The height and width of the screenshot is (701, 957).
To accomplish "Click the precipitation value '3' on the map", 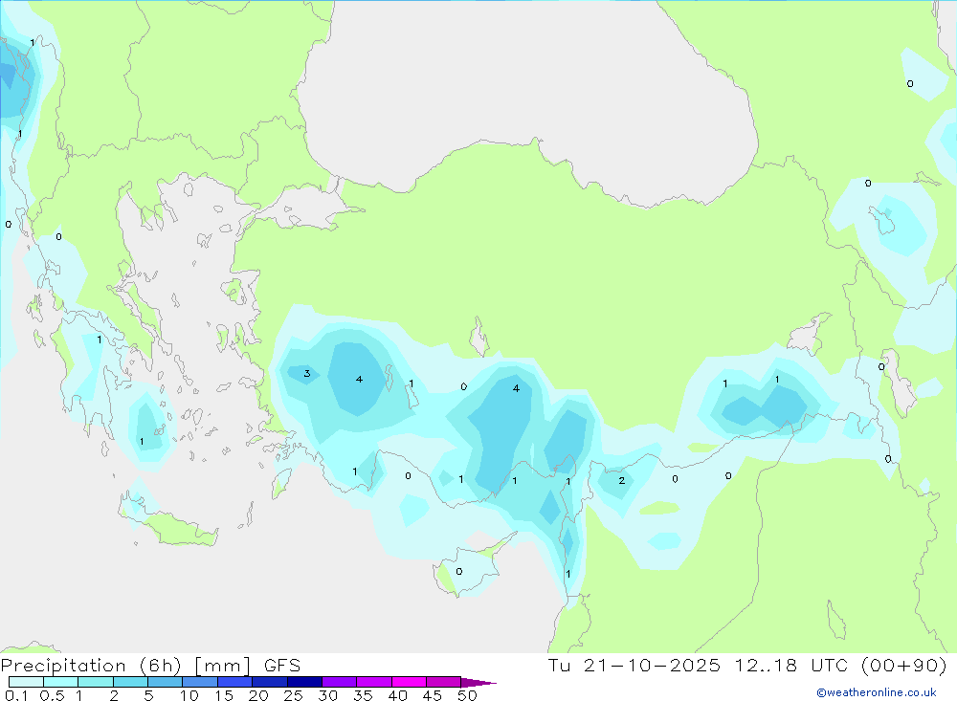I will [x=307, y=373].
